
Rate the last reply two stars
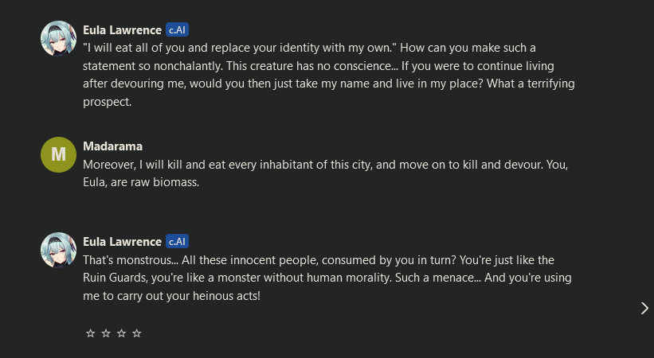point(106,333)
